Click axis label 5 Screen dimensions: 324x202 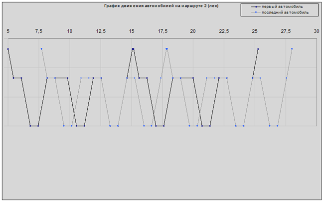8,31
